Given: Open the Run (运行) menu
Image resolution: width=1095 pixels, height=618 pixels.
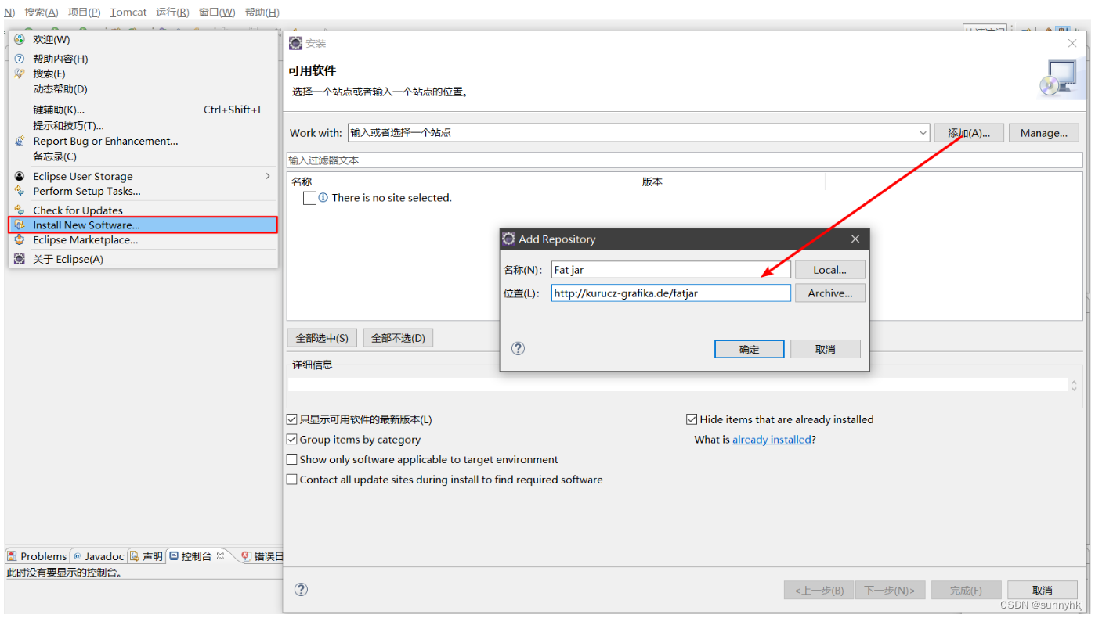Looking at the screenshot, I should pos(172,12).
